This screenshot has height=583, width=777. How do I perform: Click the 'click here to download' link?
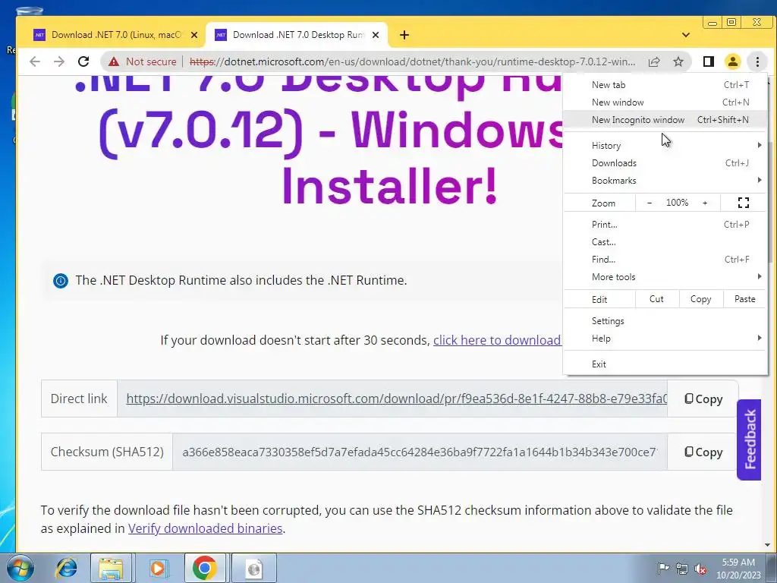pyautogui.click(x=497, y=340)
